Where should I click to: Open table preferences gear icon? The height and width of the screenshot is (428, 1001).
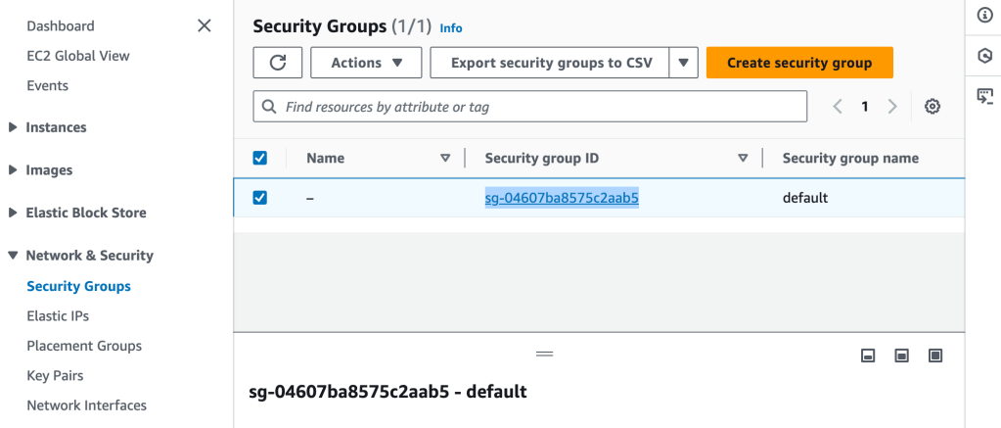[x=933, y=107]
